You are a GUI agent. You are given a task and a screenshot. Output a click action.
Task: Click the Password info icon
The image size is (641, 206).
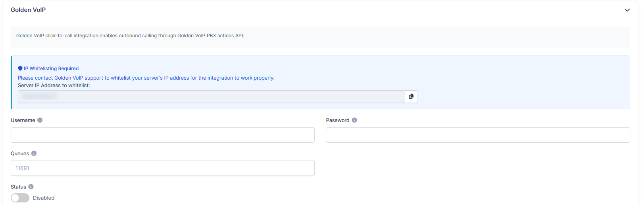354,120
